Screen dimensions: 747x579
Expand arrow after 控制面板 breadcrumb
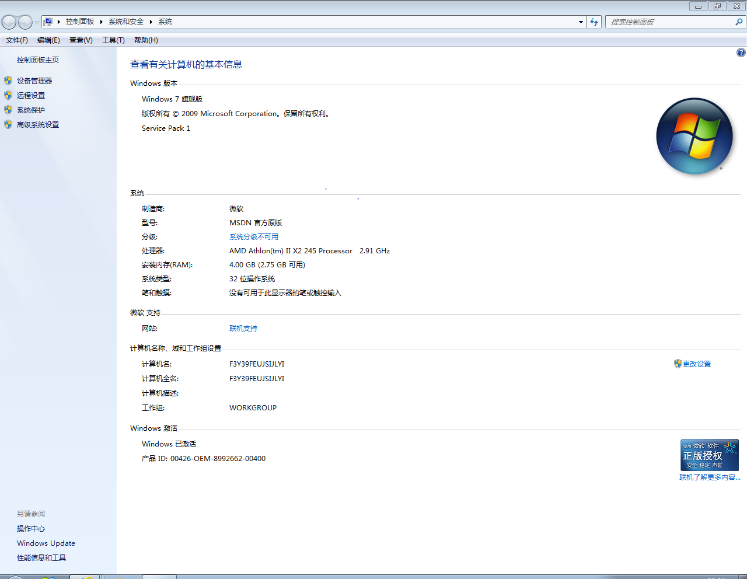101,22
